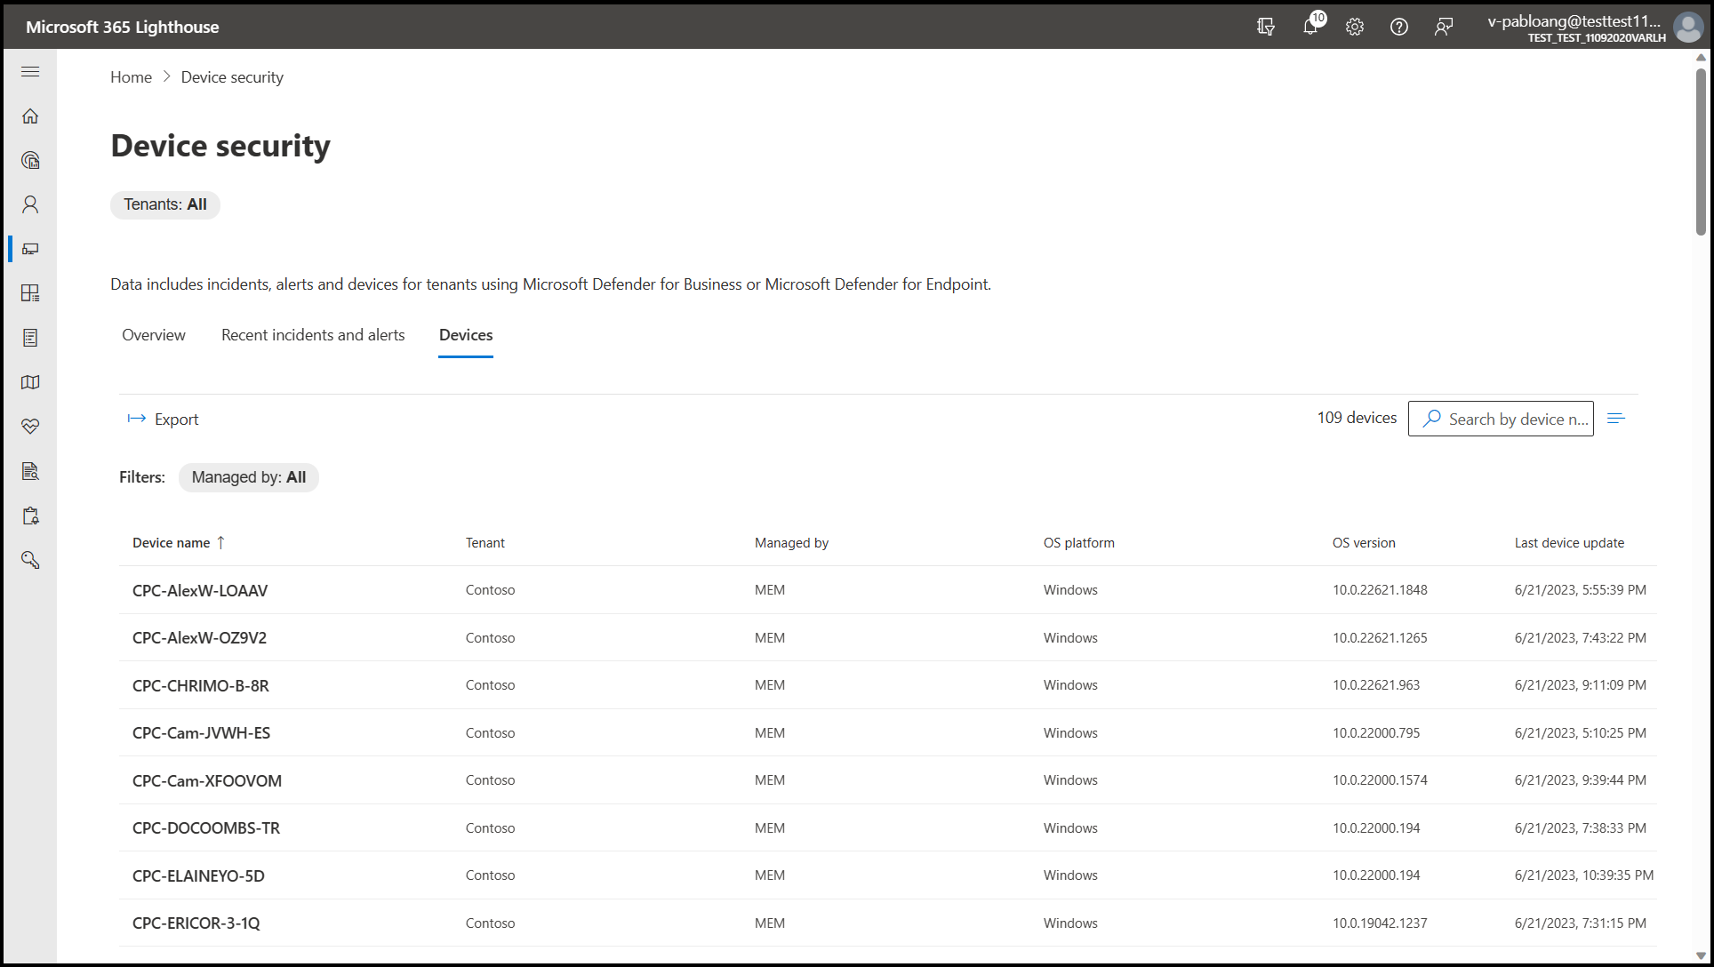This screenshot has height=967, width=1714.
Task: Click the 109 devices count
Action: pos(1357,418)
